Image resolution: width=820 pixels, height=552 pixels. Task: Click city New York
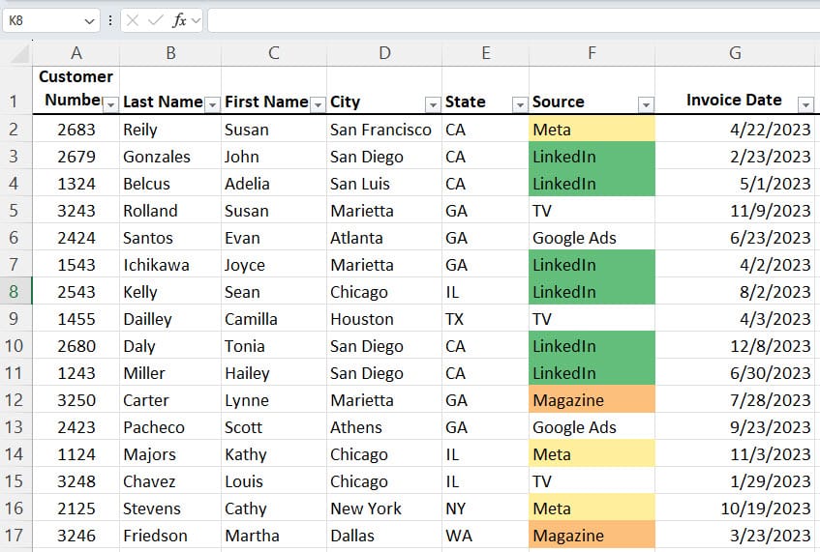pos(384,508)
